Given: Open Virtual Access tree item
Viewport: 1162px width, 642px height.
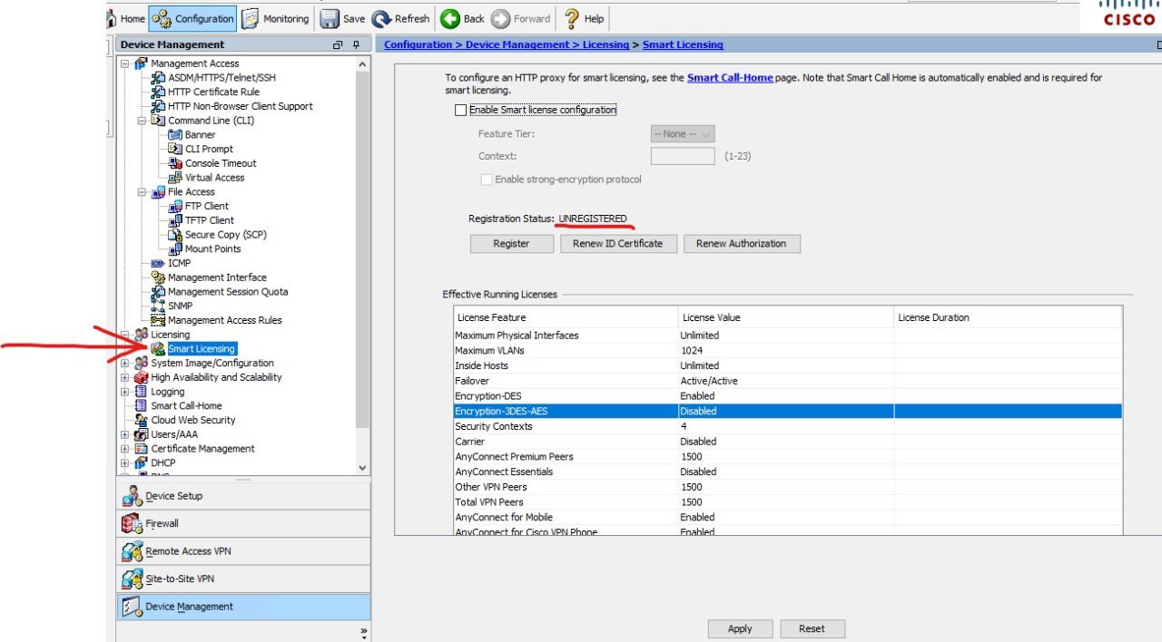Looking at the screenshot, I should (214, 178).
